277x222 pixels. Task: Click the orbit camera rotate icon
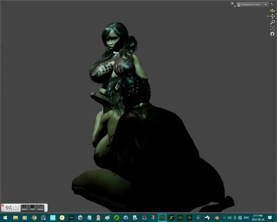pyautogui.click(x=272, y=10)
